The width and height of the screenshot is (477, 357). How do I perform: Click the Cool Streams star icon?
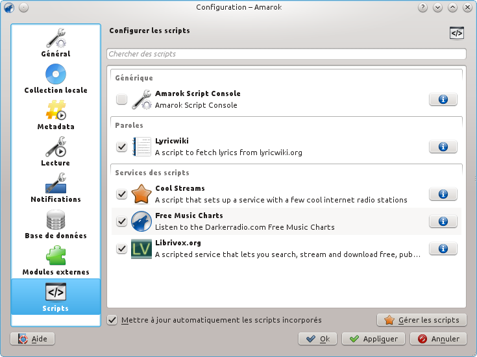point(141,194)
